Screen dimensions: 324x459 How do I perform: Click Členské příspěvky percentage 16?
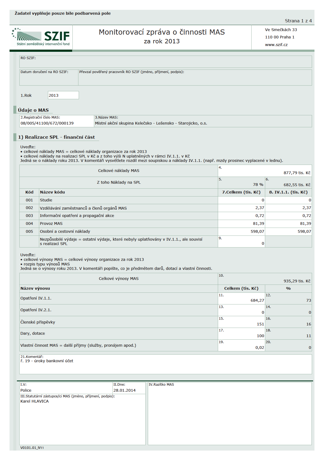coord(288,322)
